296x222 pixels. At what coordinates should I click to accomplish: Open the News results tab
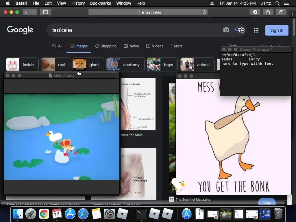131,46
